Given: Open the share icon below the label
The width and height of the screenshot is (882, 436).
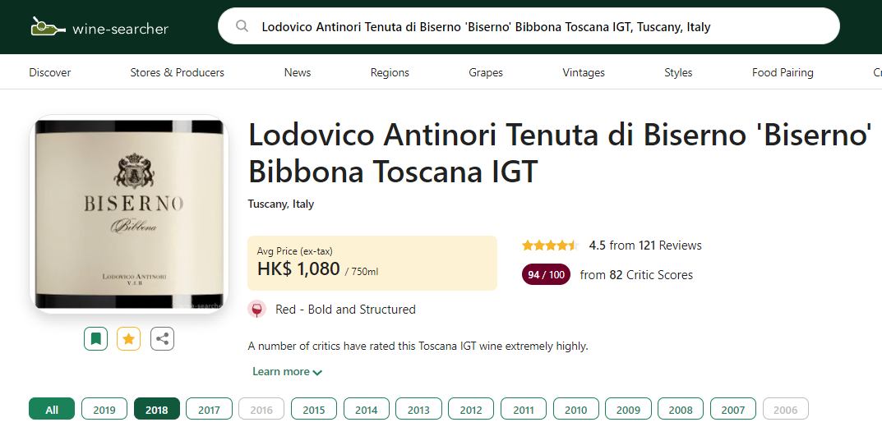Looking at the screenshot, I should pos(162,338).
